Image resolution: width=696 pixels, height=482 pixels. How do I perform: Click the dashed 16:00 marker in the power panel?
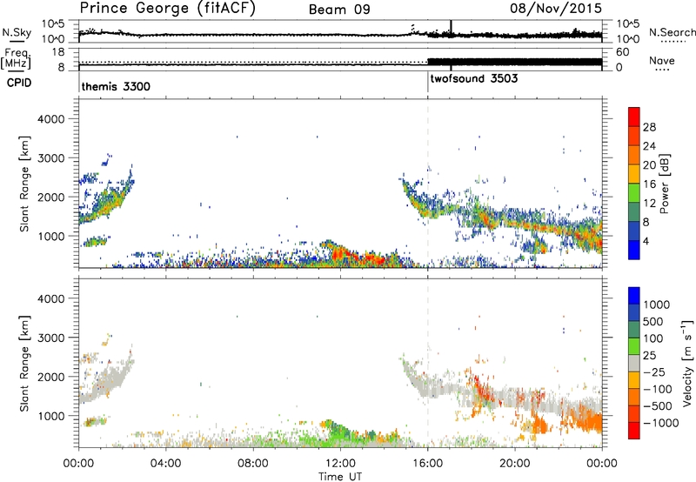(428, 184)
